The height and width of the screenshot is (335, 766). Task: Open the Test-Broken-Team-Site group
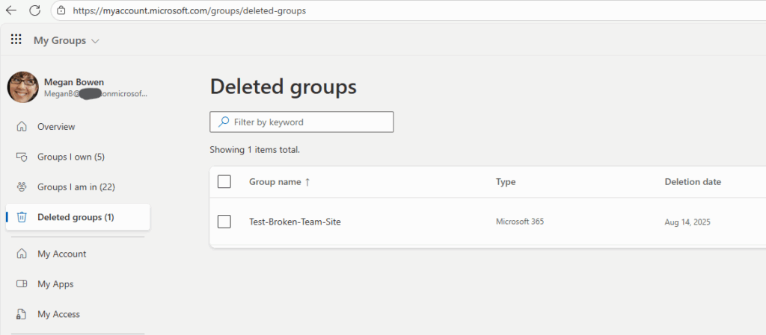click(295, 222)
